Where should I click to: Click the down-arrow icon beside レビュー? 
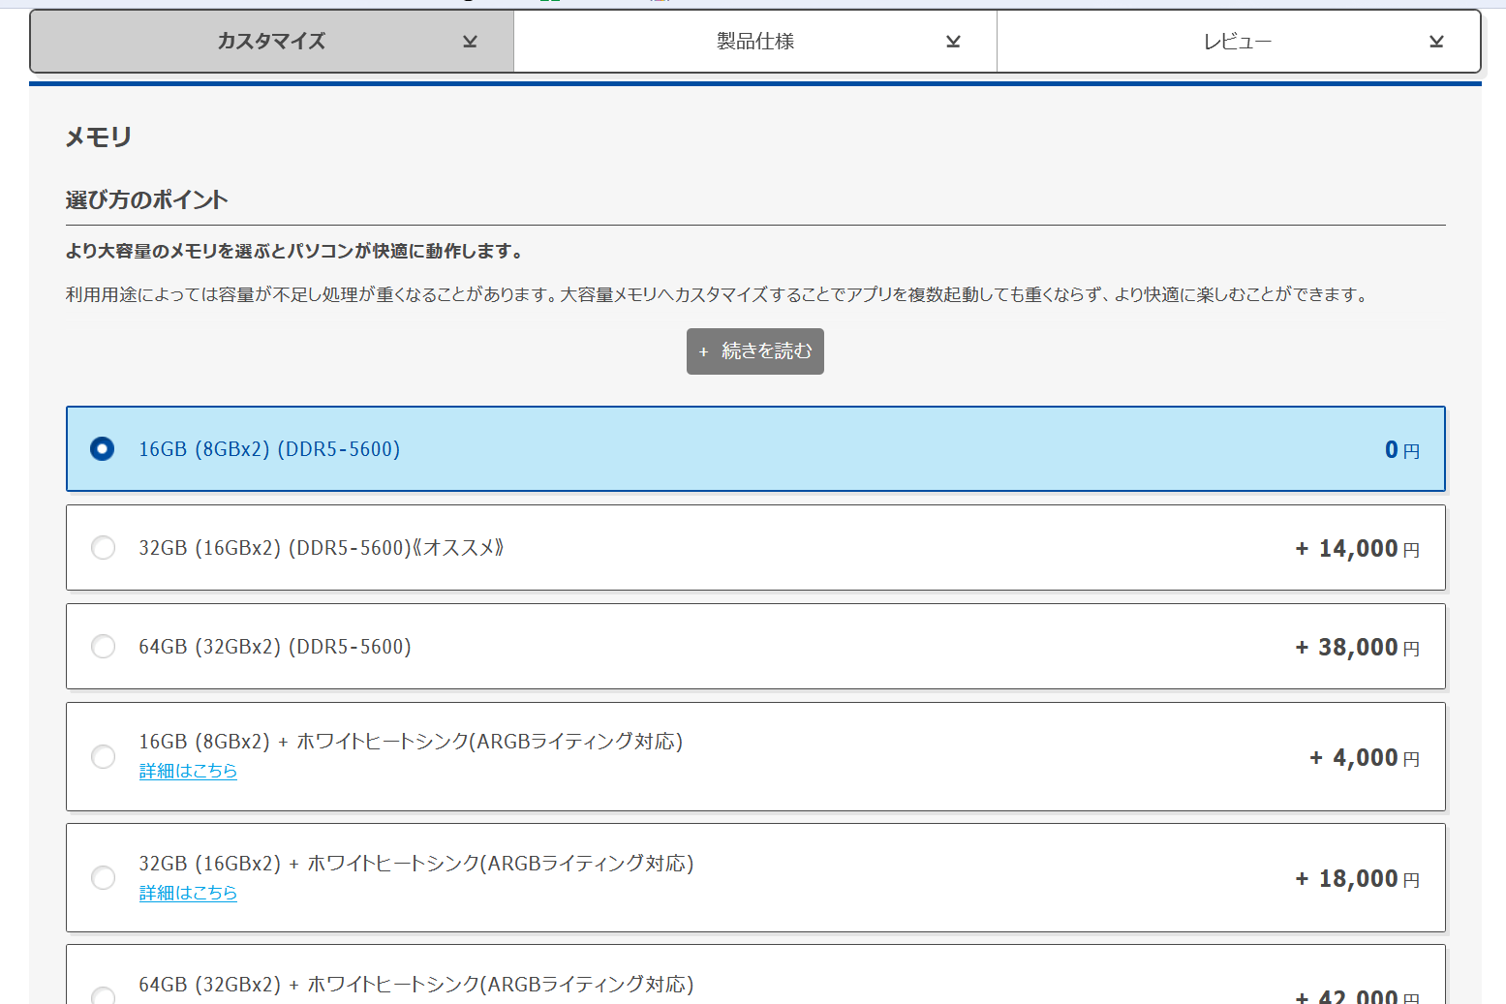point(1436,42)
